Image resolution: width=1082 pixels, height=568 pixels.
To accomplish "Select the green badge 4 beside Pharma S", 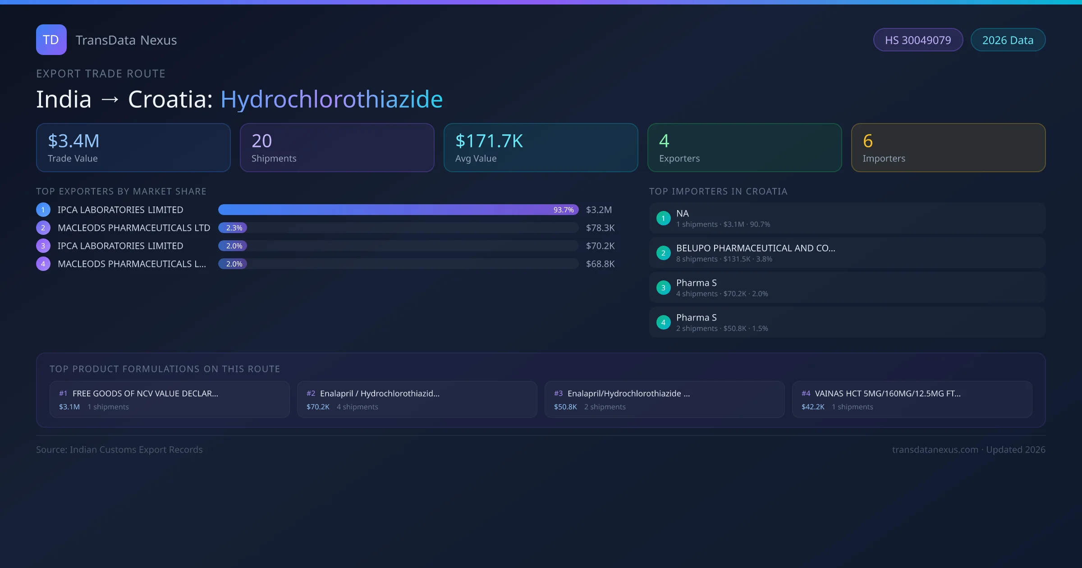I will click(x=663, y=322).
